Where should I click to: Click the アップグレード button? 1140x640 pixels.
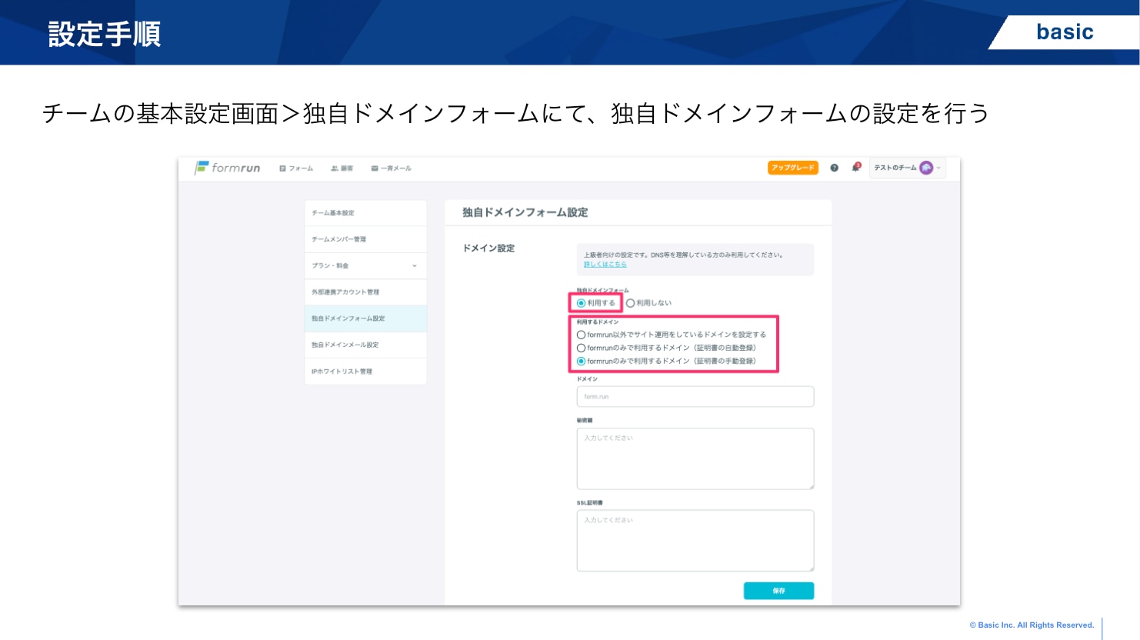792,168
